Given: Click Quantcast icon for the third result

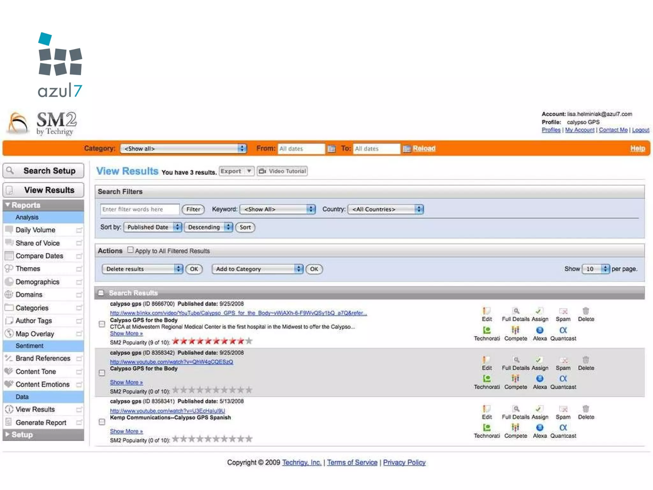Looking at the screenshot, I should pos(563,428).
